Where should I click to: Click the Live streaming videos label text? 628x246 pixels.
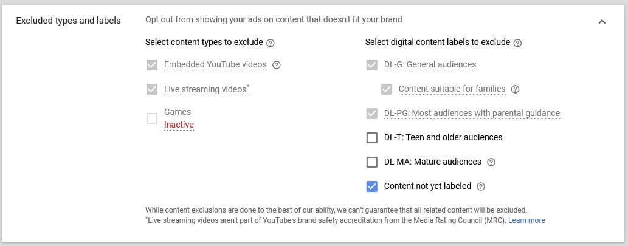click(205, 89)
